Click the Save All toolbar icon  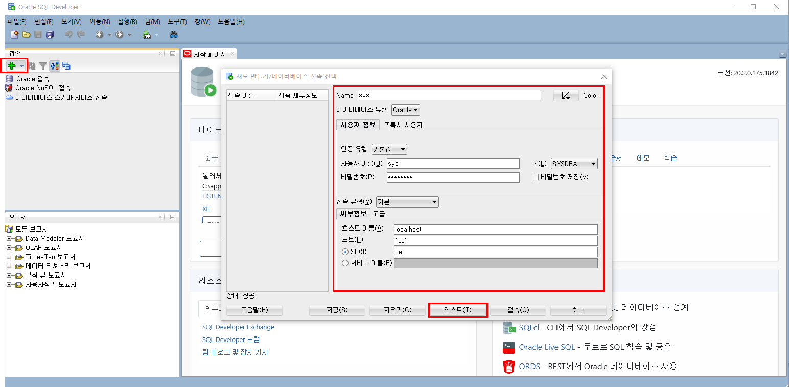click(50, 35)
